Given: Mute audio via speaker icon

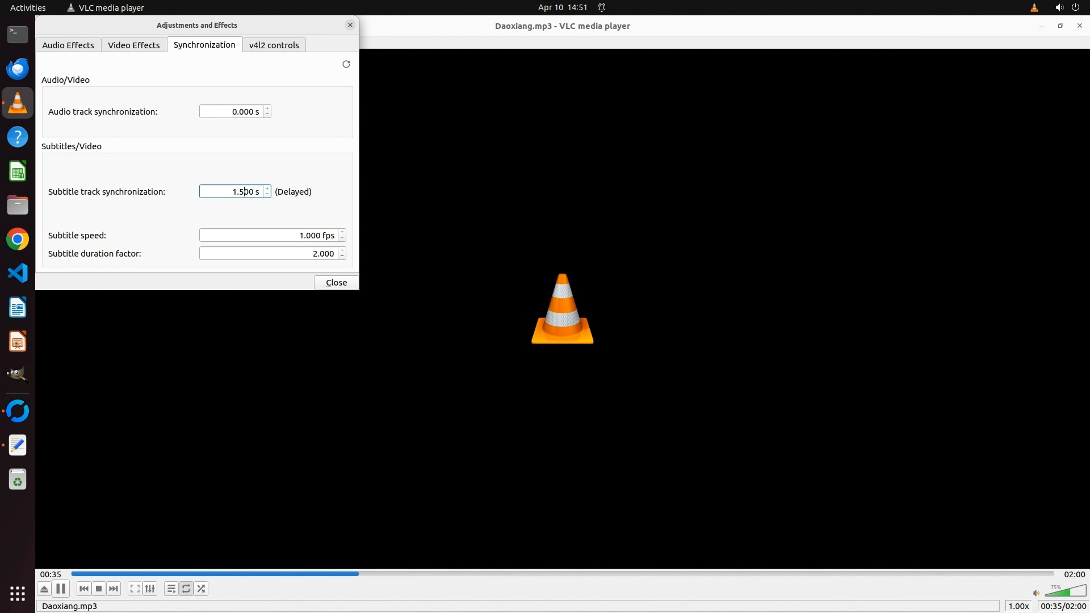Looking at the screenshot, I should (x=1036, y=593).
